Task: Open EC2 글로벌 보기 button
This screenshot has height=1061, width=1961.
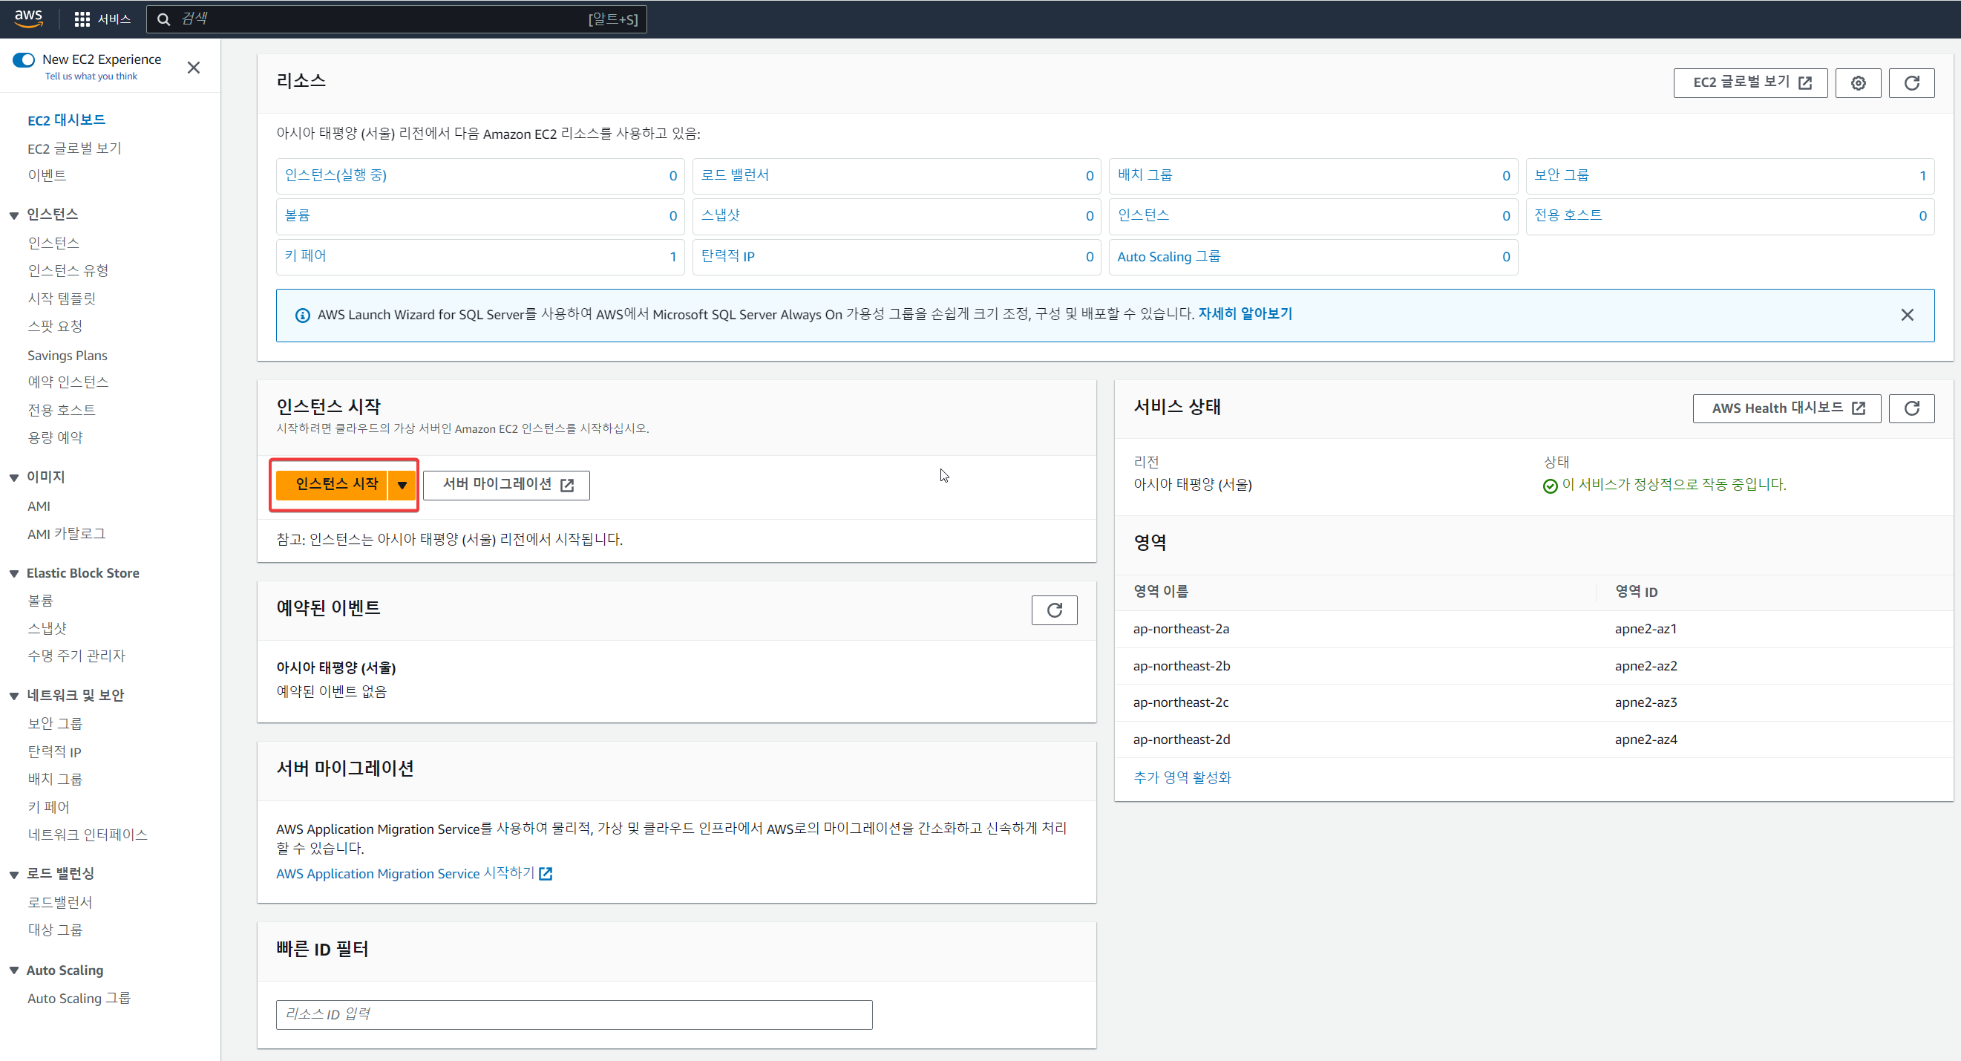Action: click(1750, 83)
